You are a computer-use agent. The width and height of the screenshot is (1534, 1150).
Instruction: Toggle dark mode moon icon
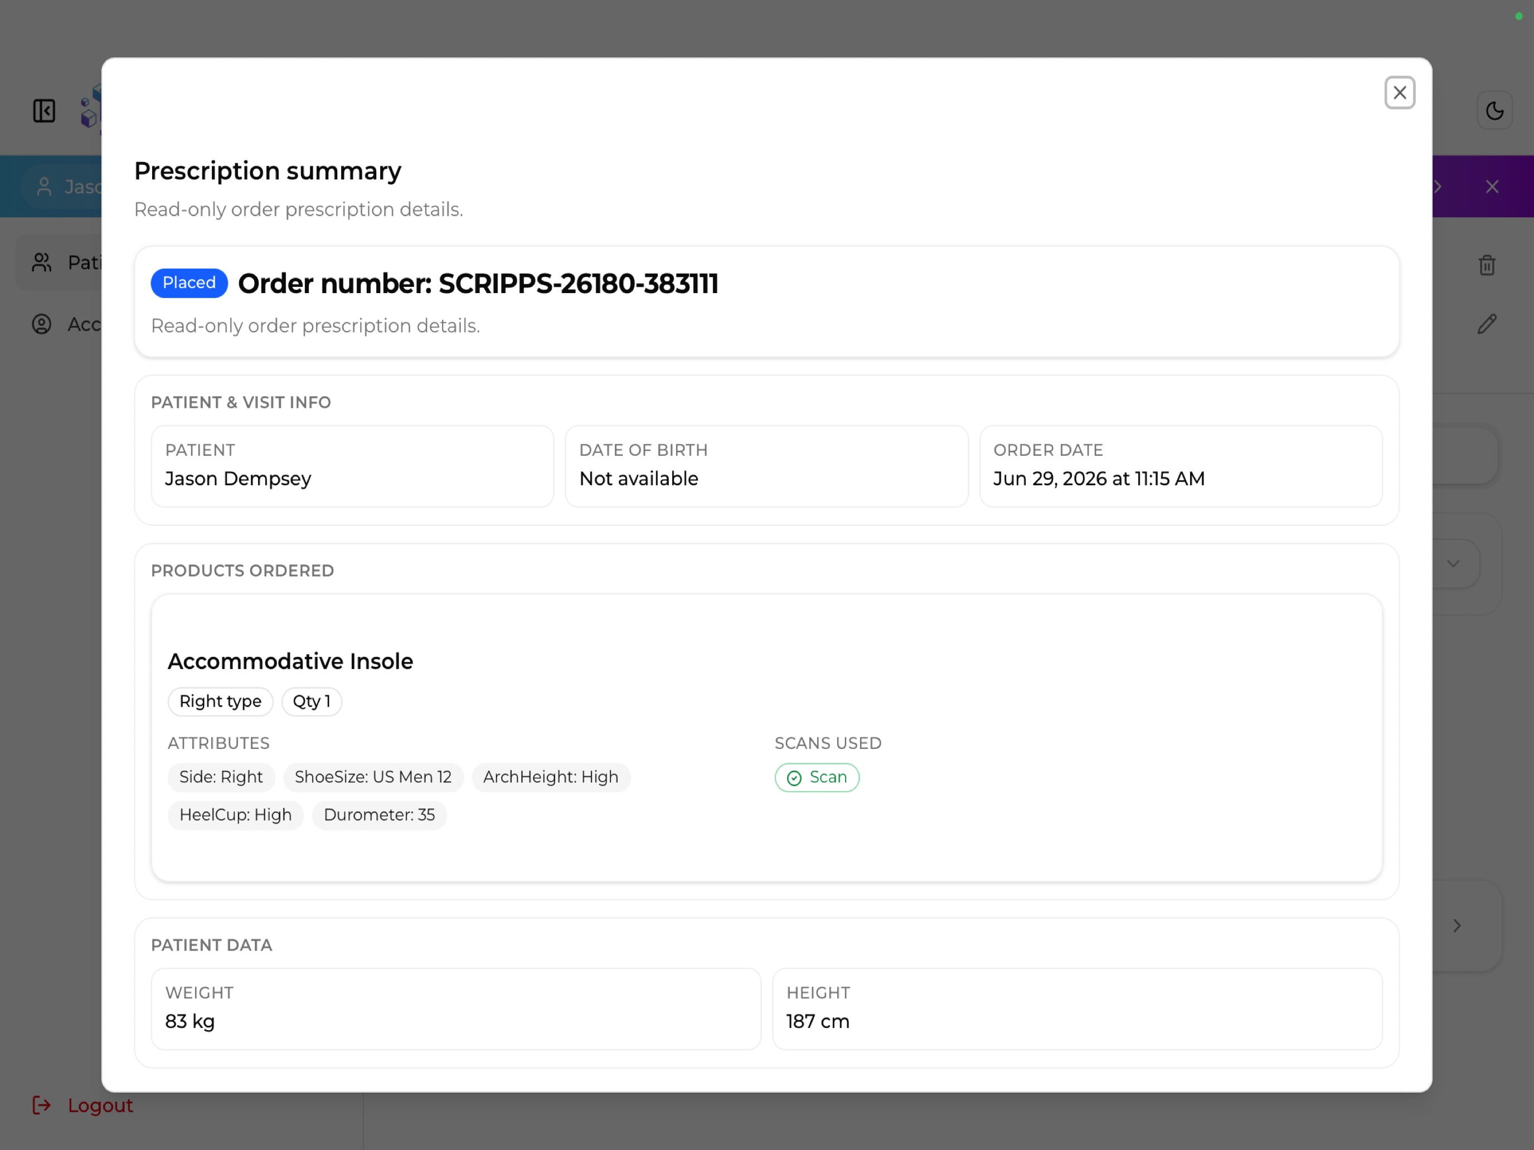pos(1494,111)
